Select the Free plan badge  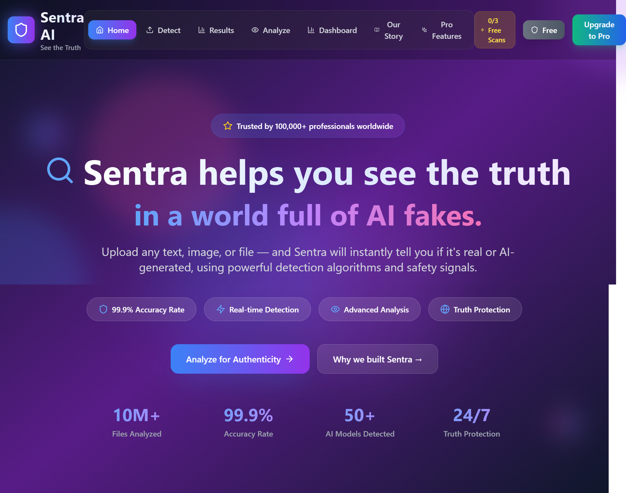[544, 30]
